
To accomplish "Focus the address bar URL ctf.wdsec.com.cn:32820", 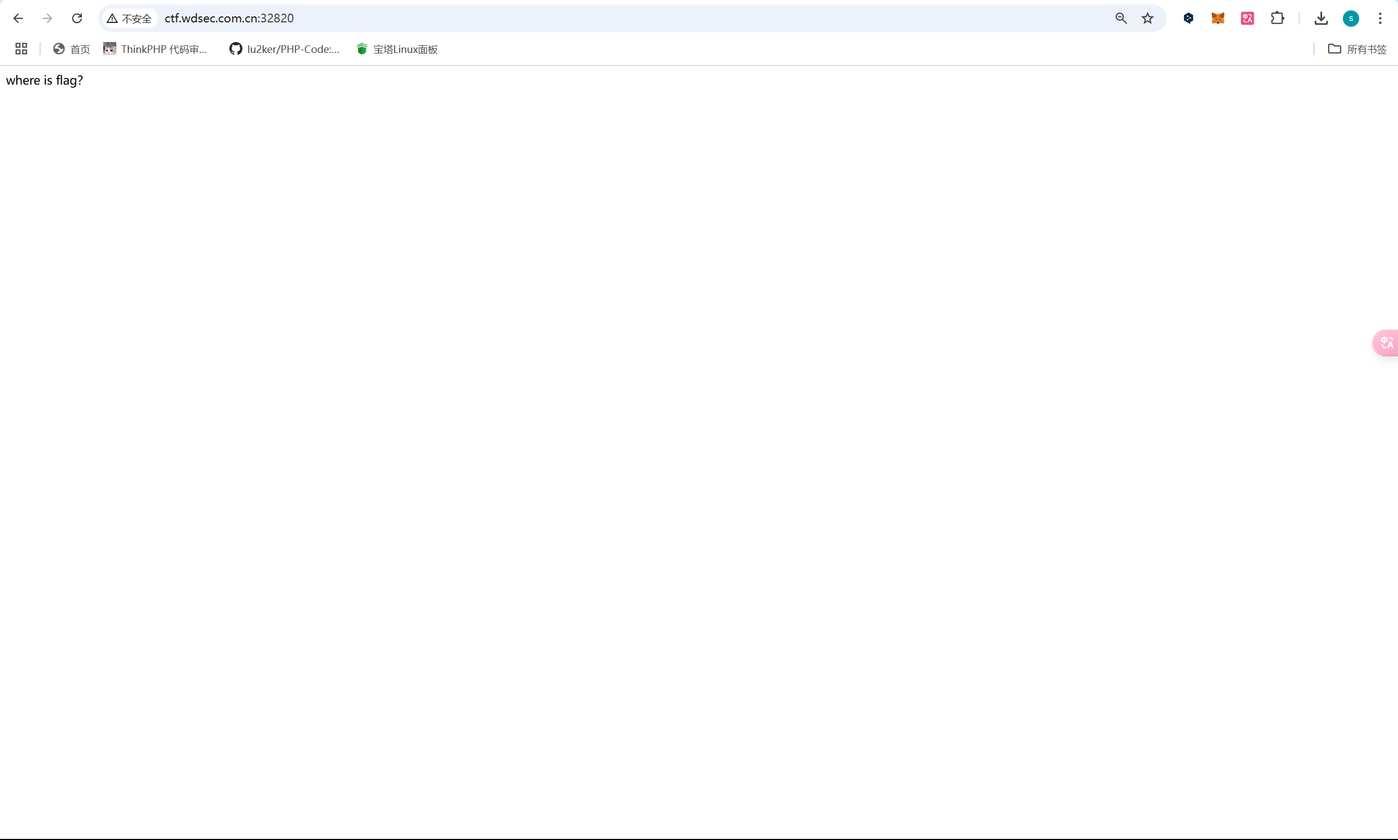I will [x=229, y=18].
